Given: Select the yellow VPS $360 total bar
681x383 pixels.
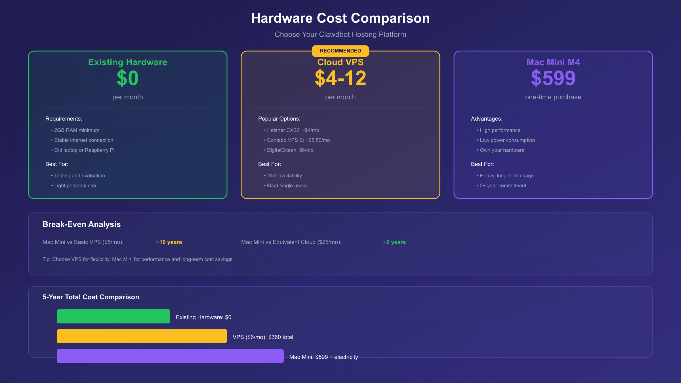Looking at the screenshot, I should [142, 336].
